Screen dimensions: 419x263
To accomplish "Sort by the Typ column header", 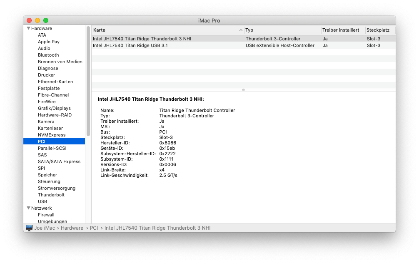I will point(282,30).
